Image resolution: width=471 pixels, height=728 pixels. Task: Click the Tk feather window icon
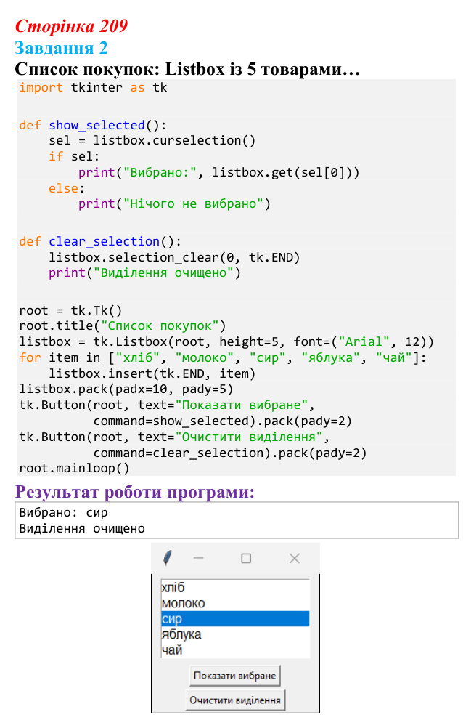tap(168, 557)
